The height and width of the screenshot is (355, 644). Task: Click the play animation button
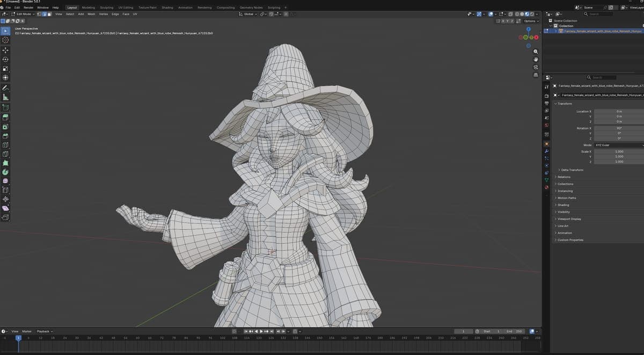click(261, 331)
